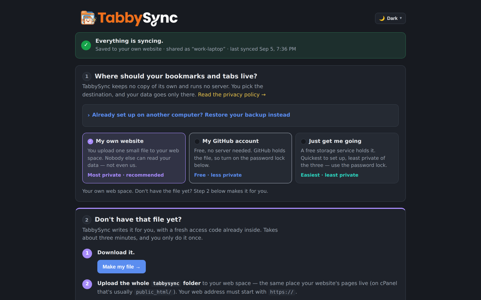Screen dimensions: 481x300
Task: Expand the restore your backup section
Action: 240,115
